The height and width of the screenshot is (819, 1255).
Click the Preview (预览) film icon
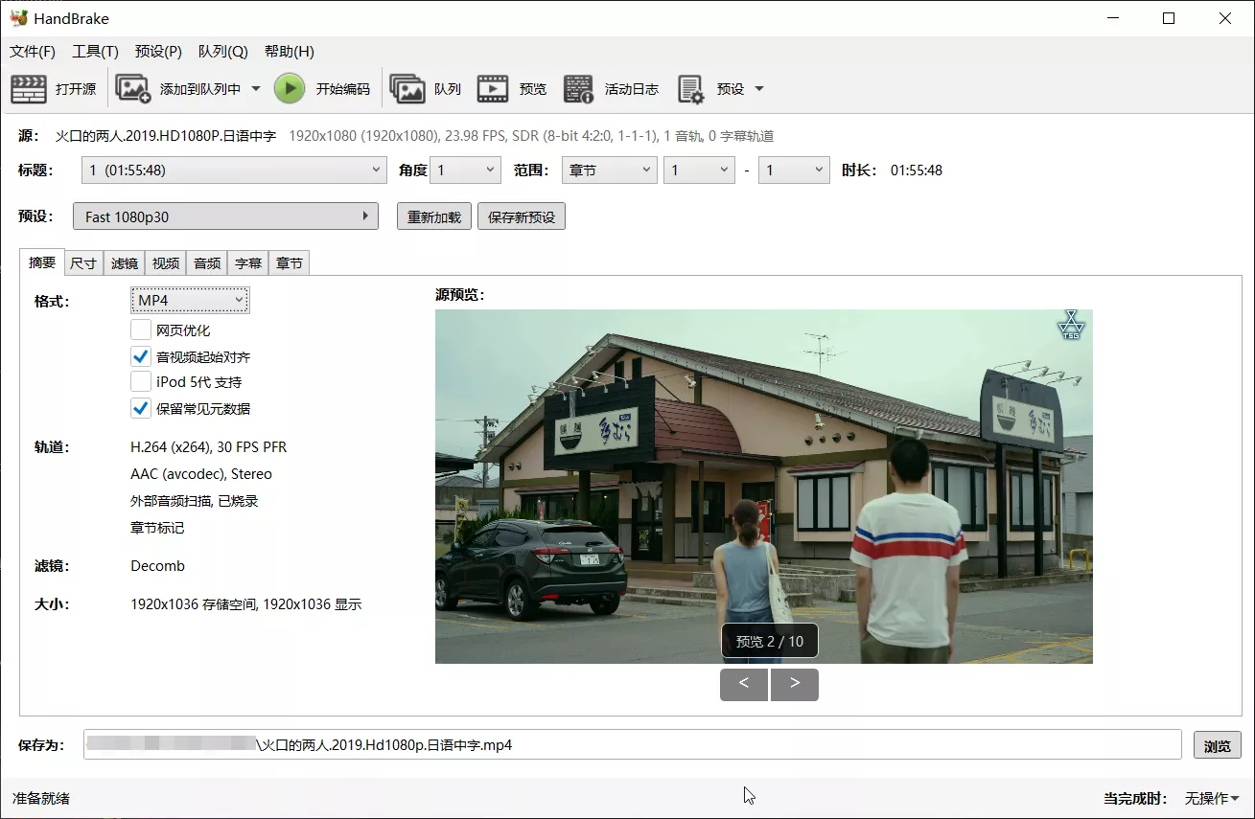pos(493,89)
